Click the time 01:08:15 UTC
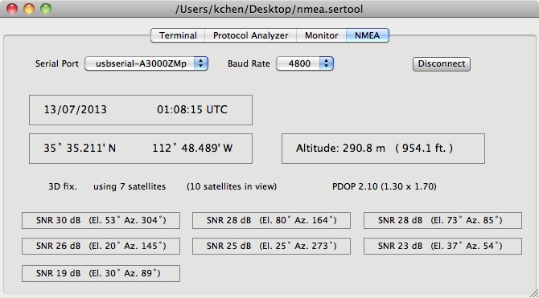This screenshot has height=298, width=539. pyautogui.click(x=192, y=109)
